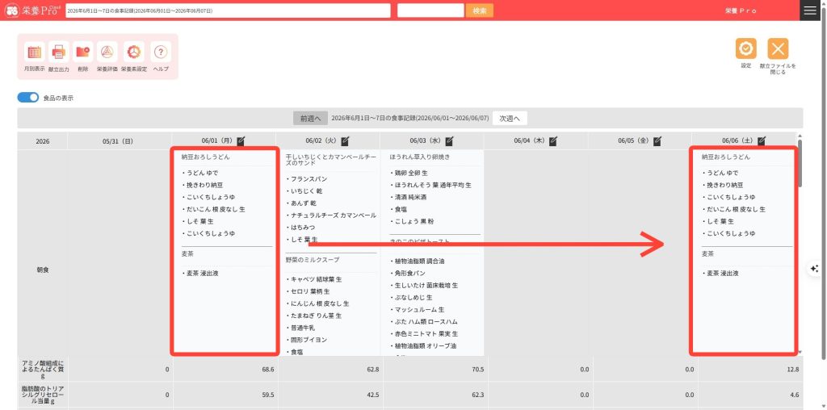Screen dimensions: 827x410
Task: Click the menu output (献立出力) printer icon
Action: (58, 52)
